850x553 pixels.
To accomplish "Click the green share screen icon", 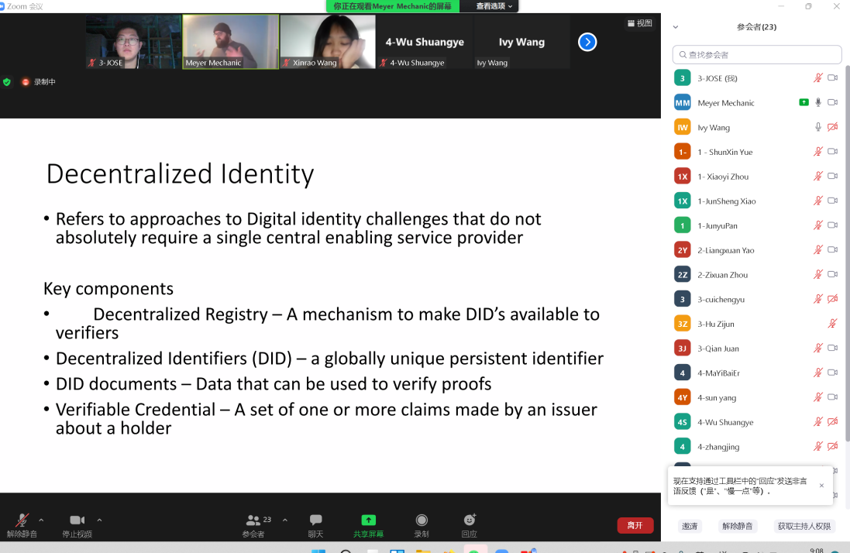I will (369, 520).
